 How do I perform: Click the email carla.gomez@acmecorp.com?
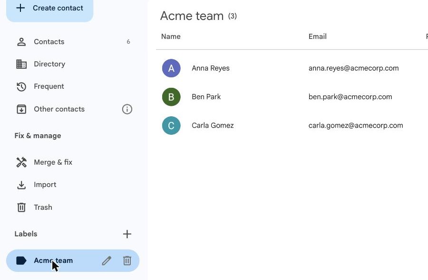[356, 125]
